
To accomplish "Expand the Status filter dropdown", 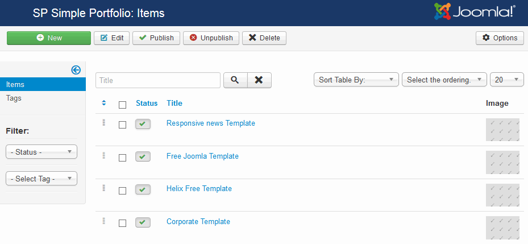I will click(41, 152).
